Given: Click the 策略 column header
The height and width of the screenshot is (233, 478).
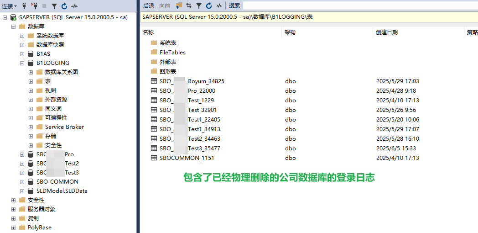Looking at the screenshot, I should [471, 32].
